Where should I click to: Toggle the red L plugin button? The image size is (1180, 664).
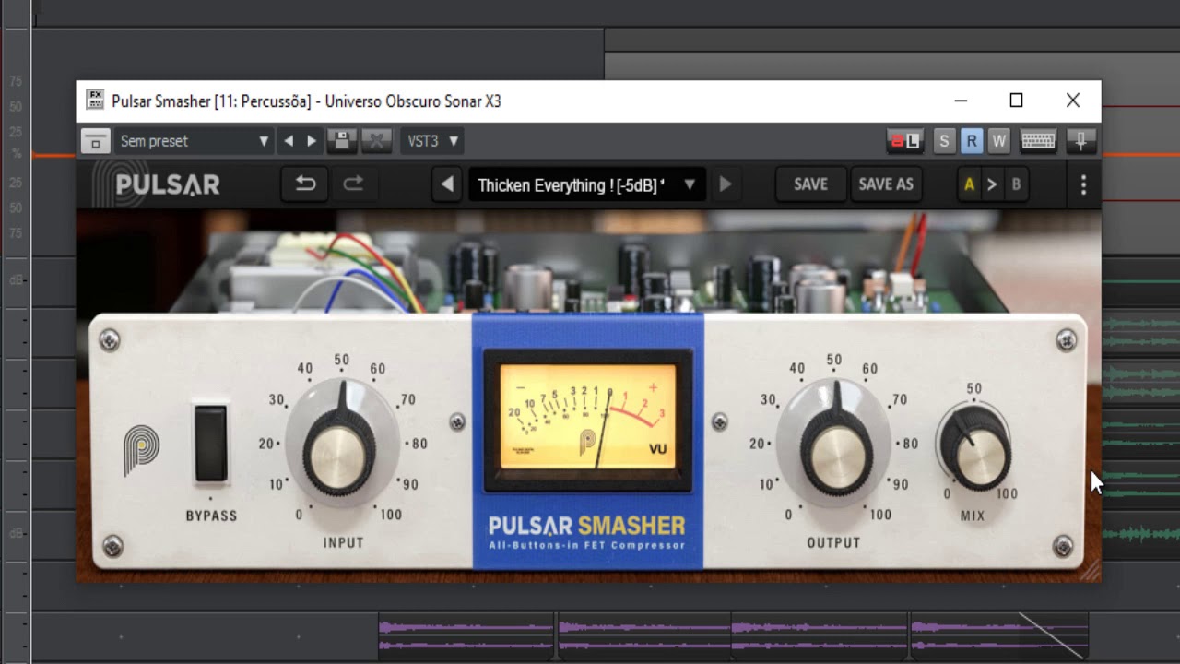click(904, 141)
